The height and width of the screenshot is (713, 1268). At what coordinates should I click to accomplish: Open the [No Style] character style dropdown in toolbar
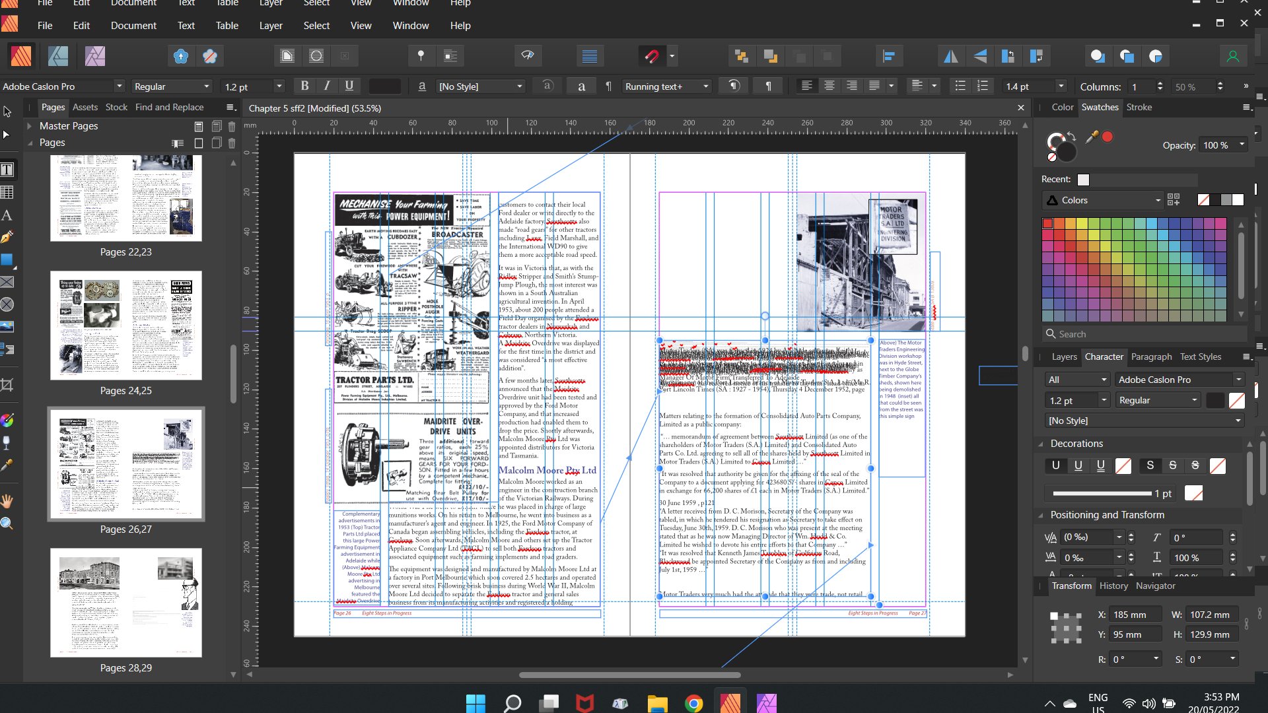(x=481, y=86)
